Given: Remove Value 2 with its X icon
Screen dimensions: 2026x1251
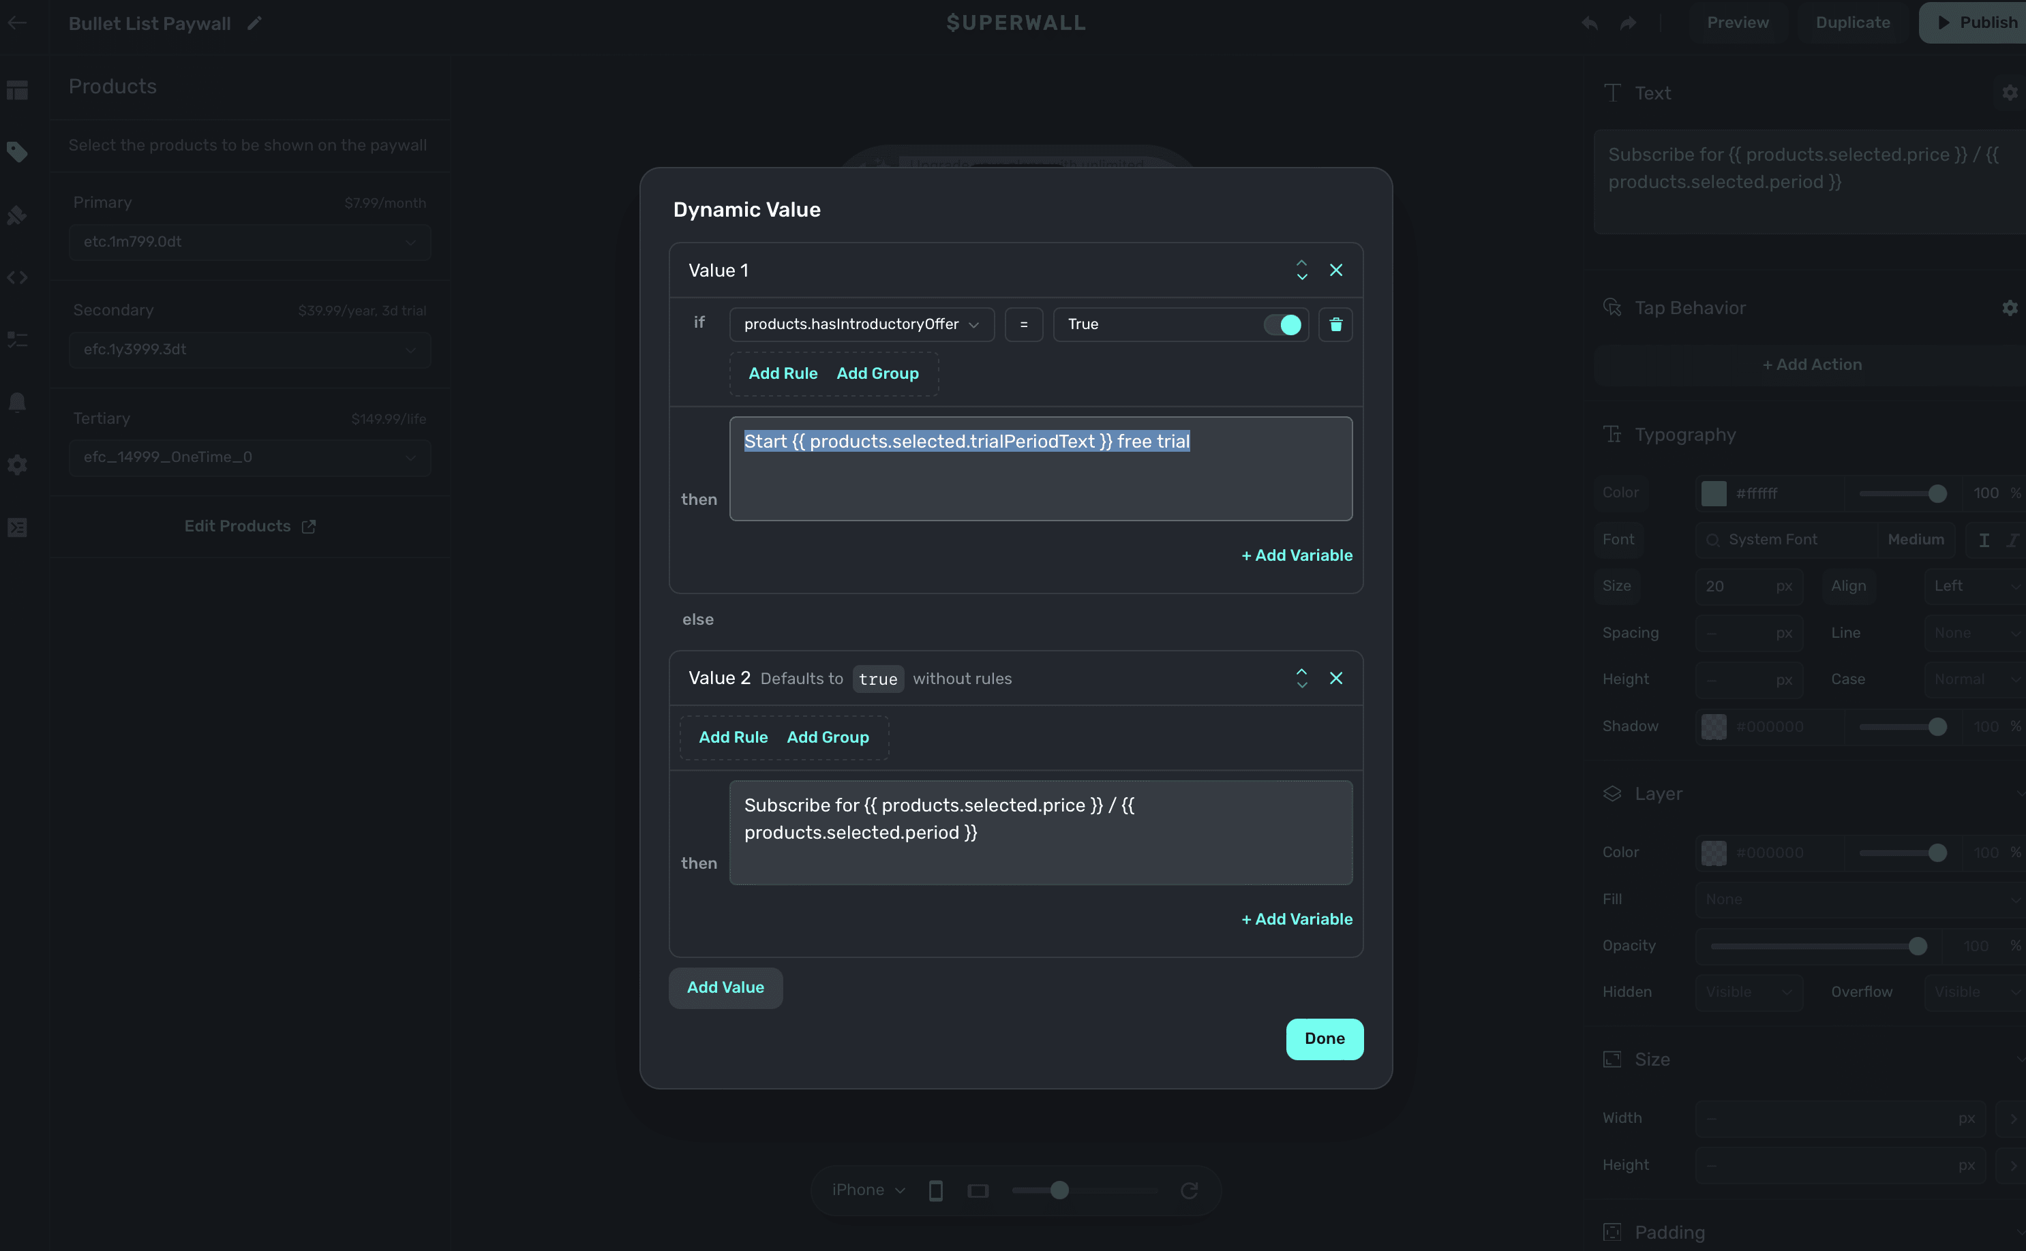Looking at the screenshot, I should (1335, 679).
